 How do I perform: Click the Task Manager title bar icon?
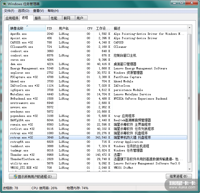(4, 4)
